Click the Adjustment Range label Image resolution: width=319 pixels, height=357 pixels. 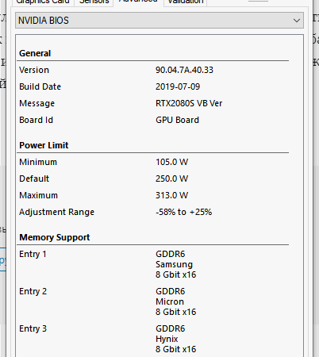pos(56,212)
